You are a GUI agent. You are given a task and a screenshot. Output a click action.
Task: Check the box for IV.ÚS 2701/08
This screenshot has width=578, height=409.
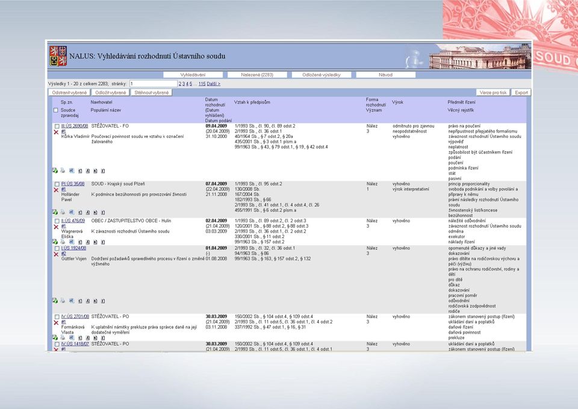tap(57, 317)
